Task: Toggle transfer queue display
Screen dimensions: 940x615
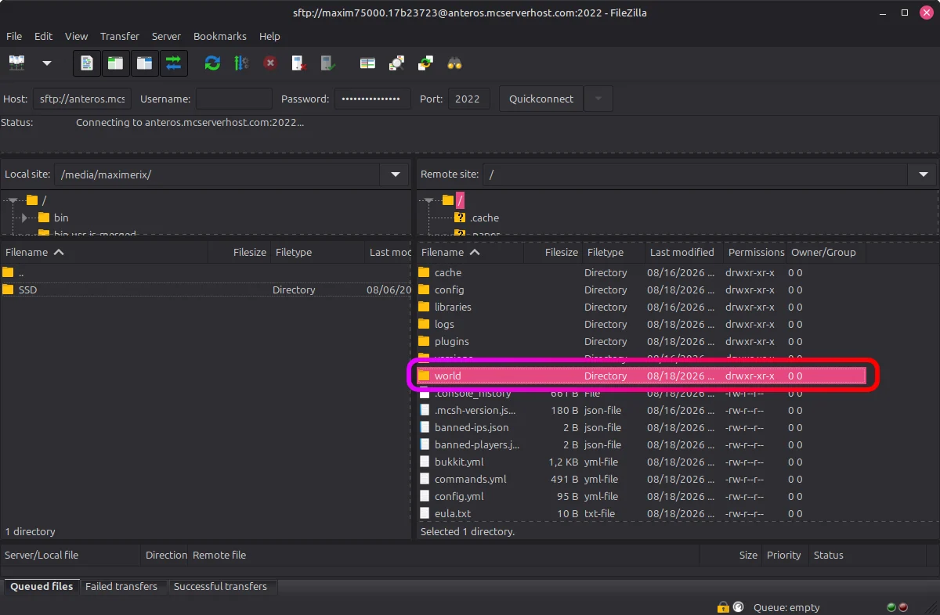Action: click(x=173, y=63)
